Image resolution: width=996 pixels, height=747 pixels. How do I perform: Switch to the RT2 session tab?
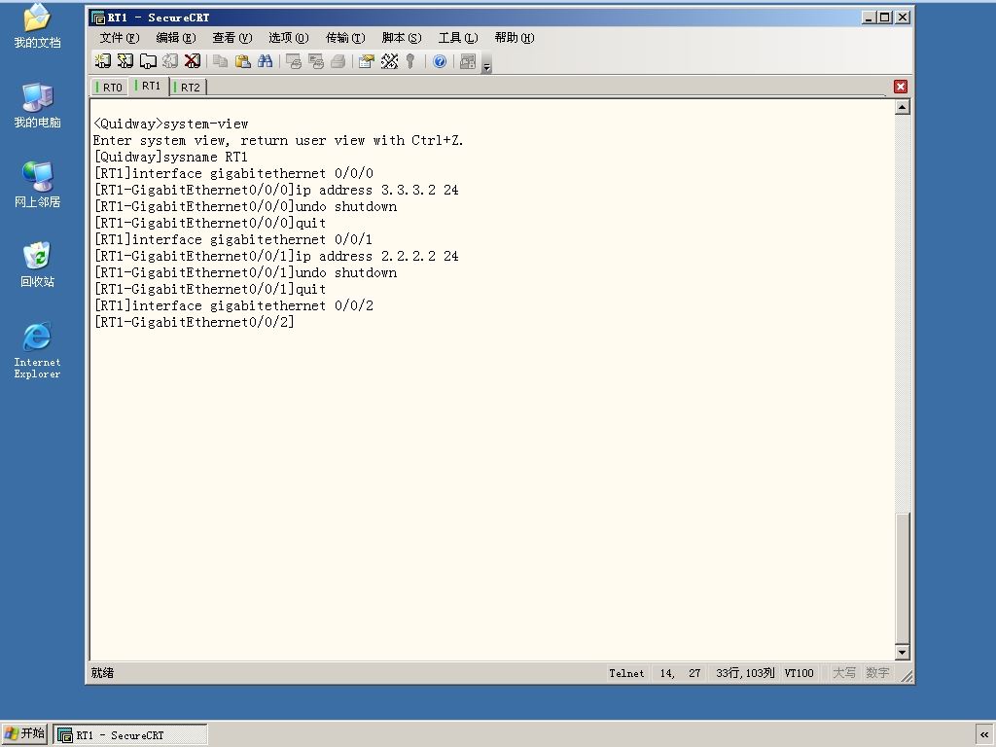click(188, 87)
